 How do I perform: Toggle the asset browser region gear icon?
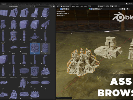click(54, 6)
